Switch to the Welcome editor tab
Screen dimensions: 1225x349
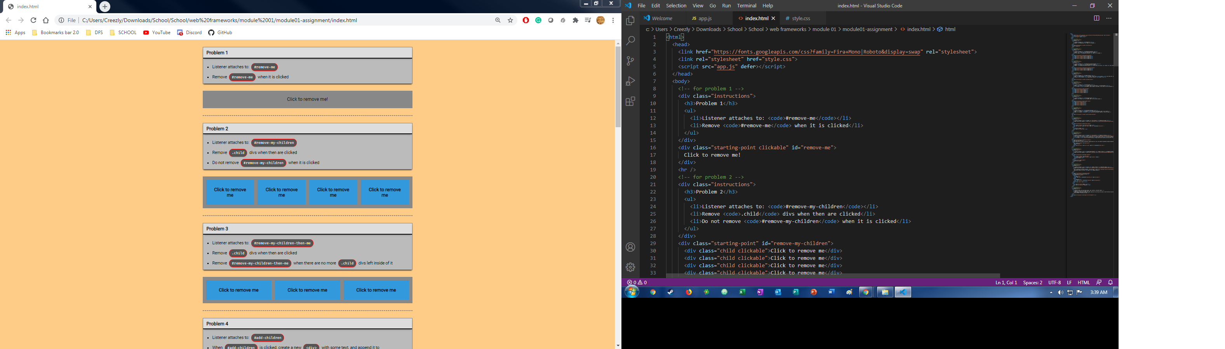[x=662, y=19]
